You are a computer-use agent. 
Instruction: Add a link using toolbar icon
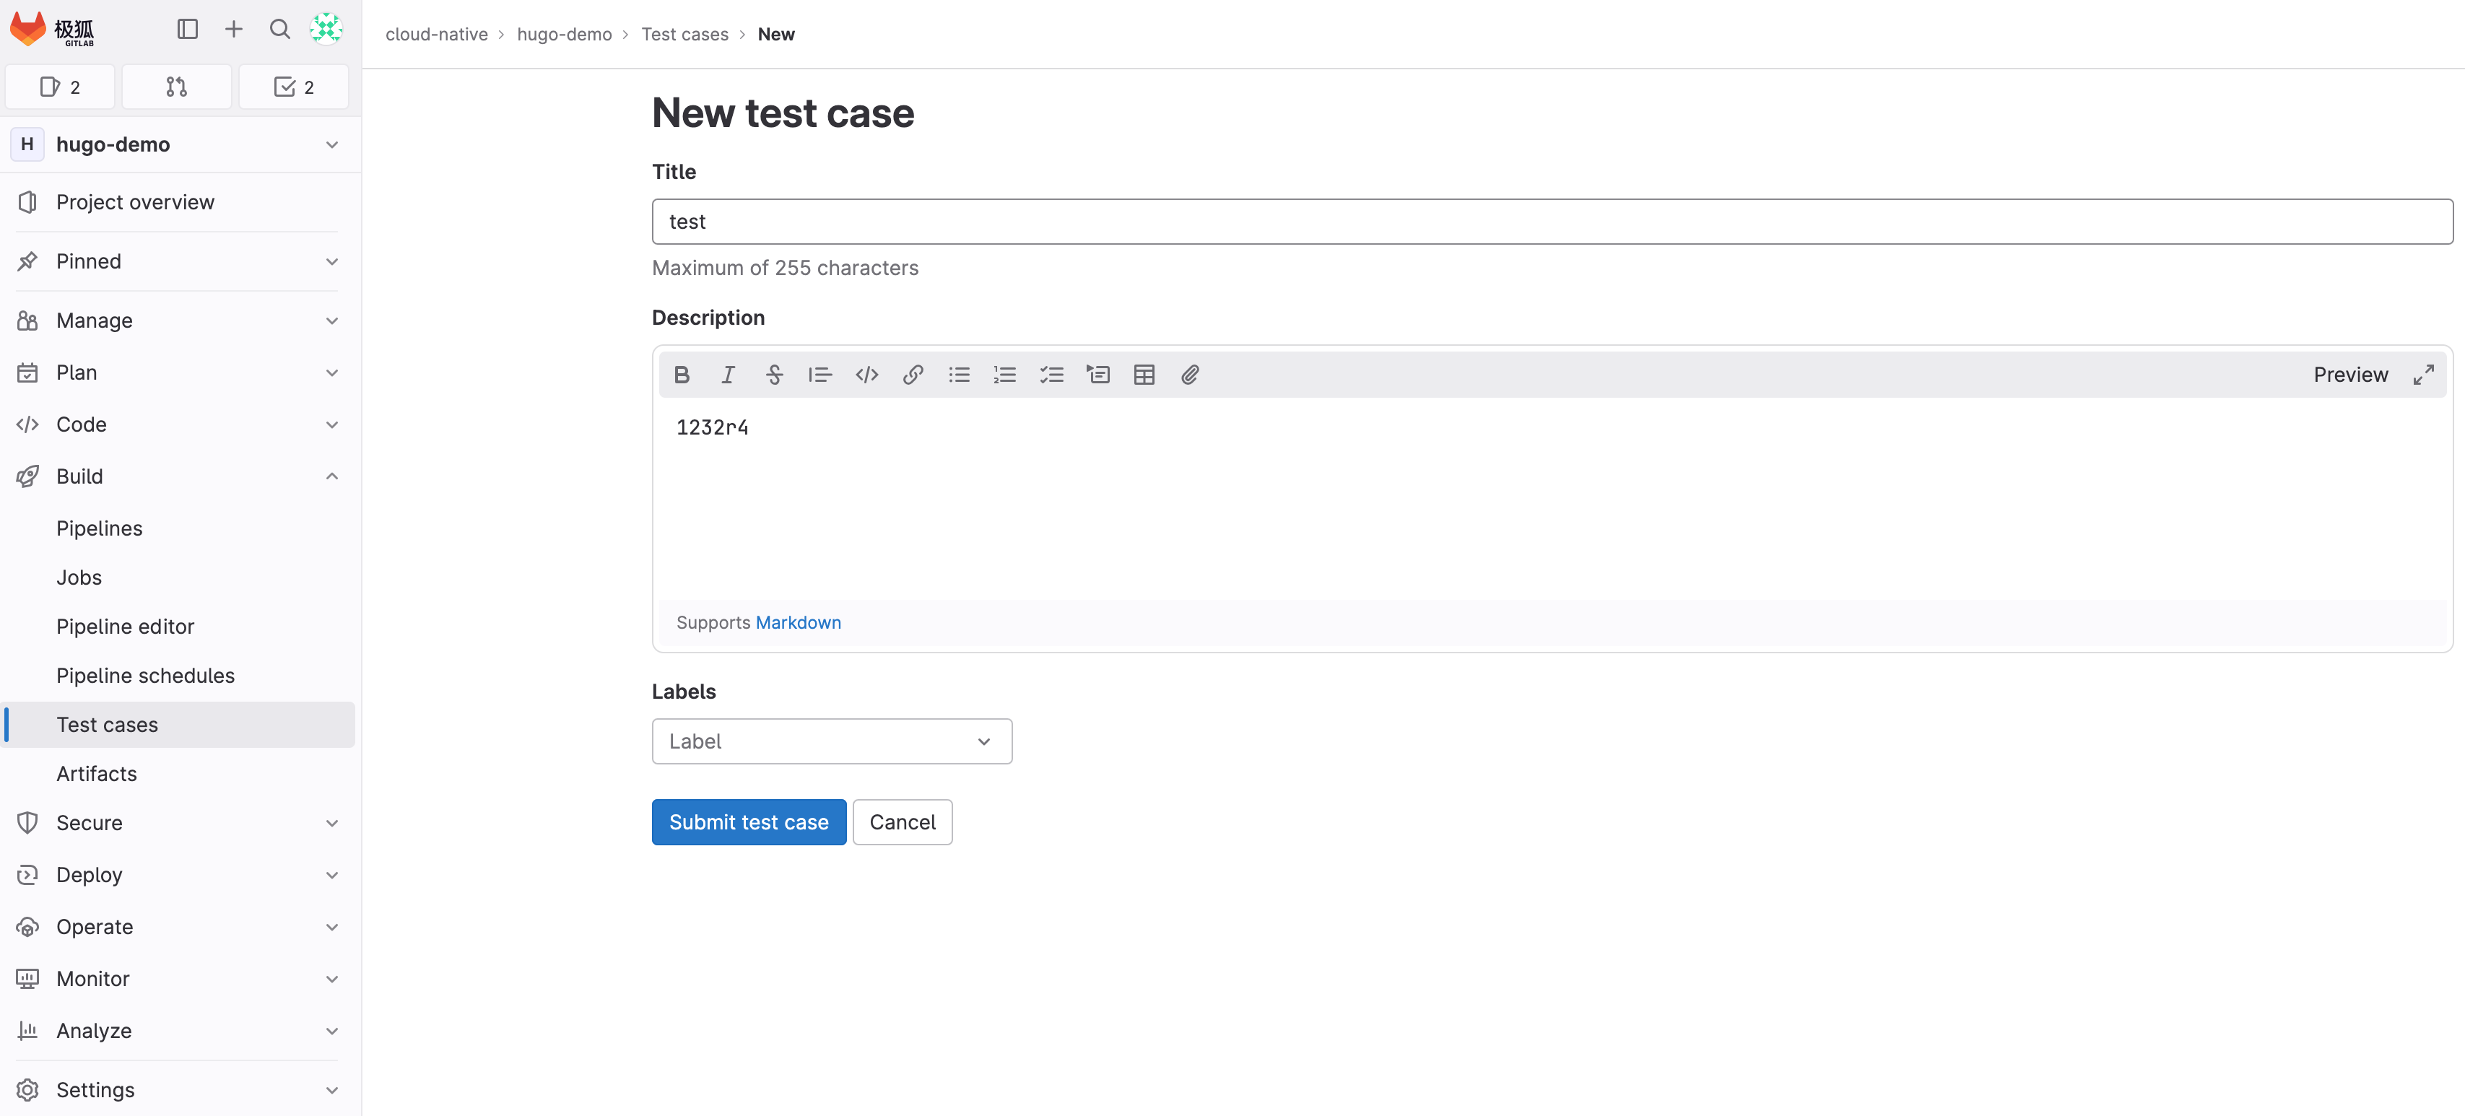pyautogui.click(x=913, y=375)
